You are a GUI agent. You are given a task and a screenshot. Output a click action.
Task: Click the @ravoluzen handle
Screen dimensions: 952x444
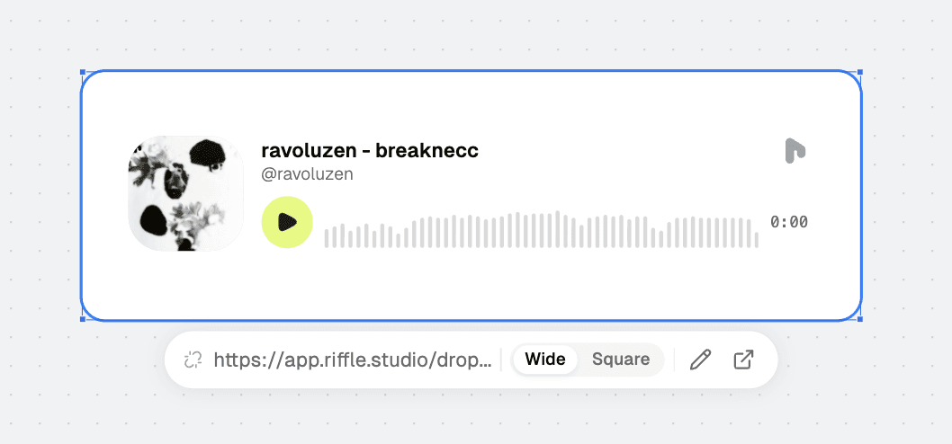307,174
